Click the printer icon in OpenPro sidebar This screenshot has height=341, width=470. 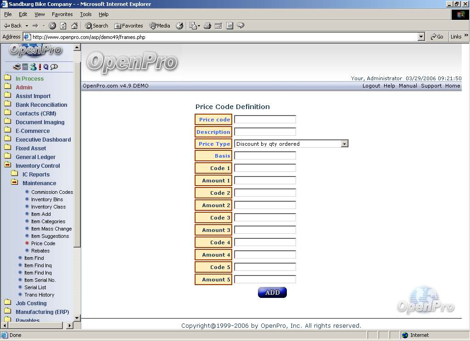click(17, 67)
